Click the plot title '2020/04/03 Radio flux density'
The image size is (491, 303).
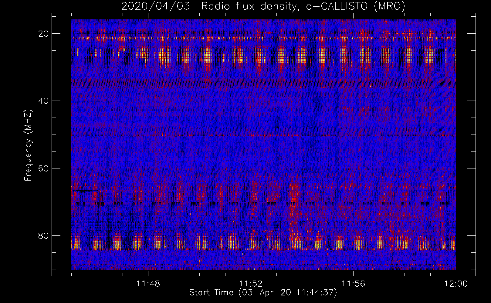pos(263,6)
